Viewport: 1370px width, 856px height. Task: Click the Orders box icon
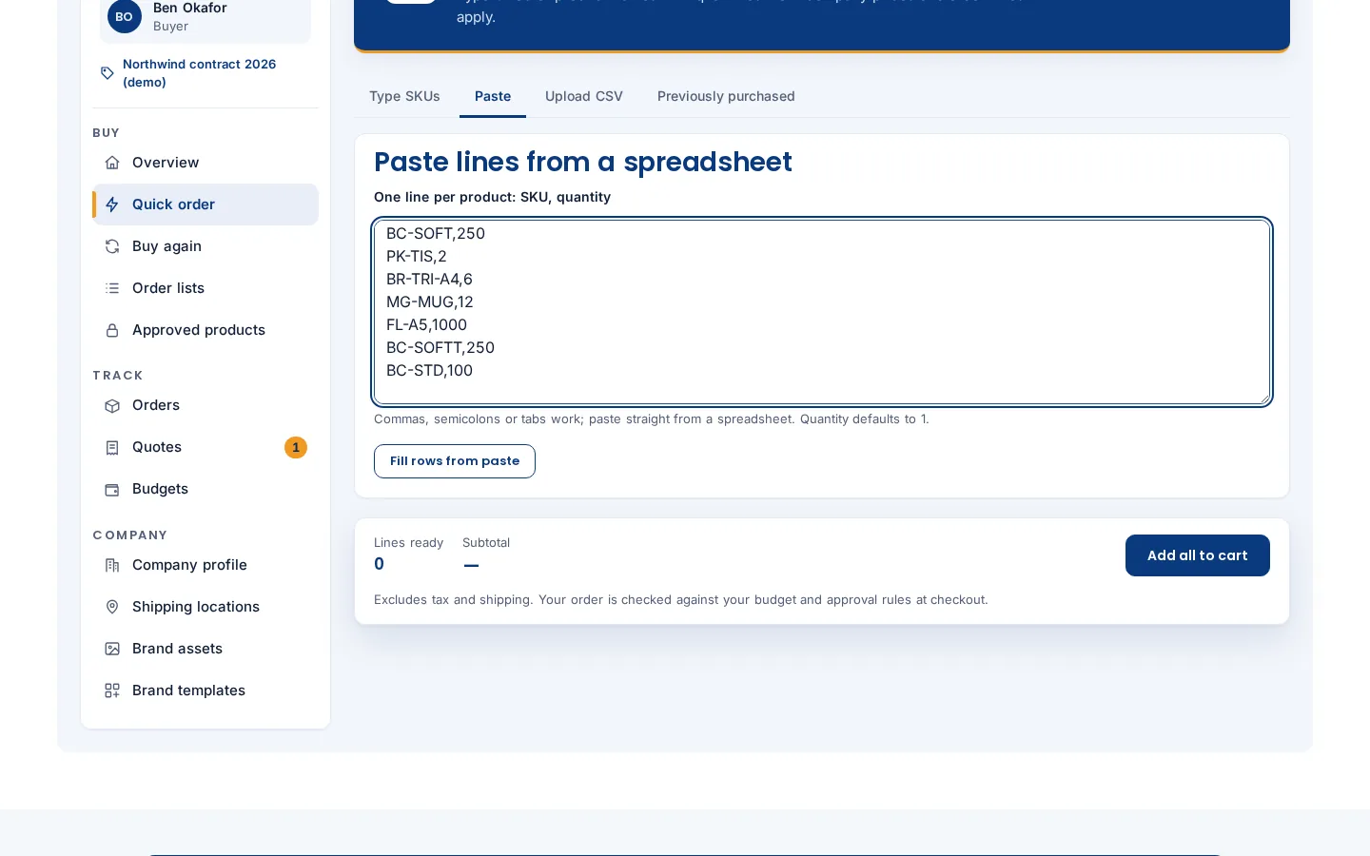pyautogui.click(x=112, y=405)
